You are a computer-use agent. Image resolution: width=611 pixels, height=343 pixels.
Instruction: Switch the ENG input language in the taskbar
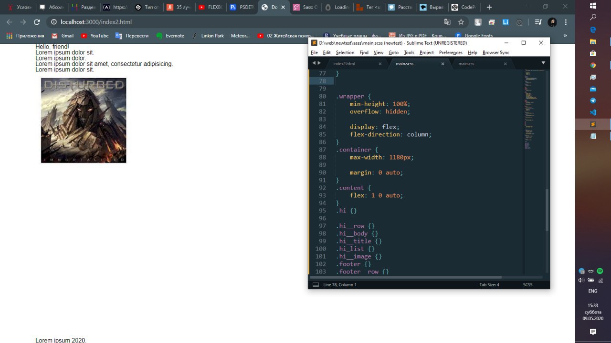point(593,291)
